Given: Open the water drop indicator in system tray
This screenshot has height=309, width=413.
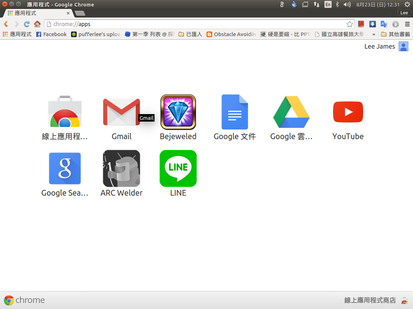Looking at the screenshot, I should [x=293, y=4].
